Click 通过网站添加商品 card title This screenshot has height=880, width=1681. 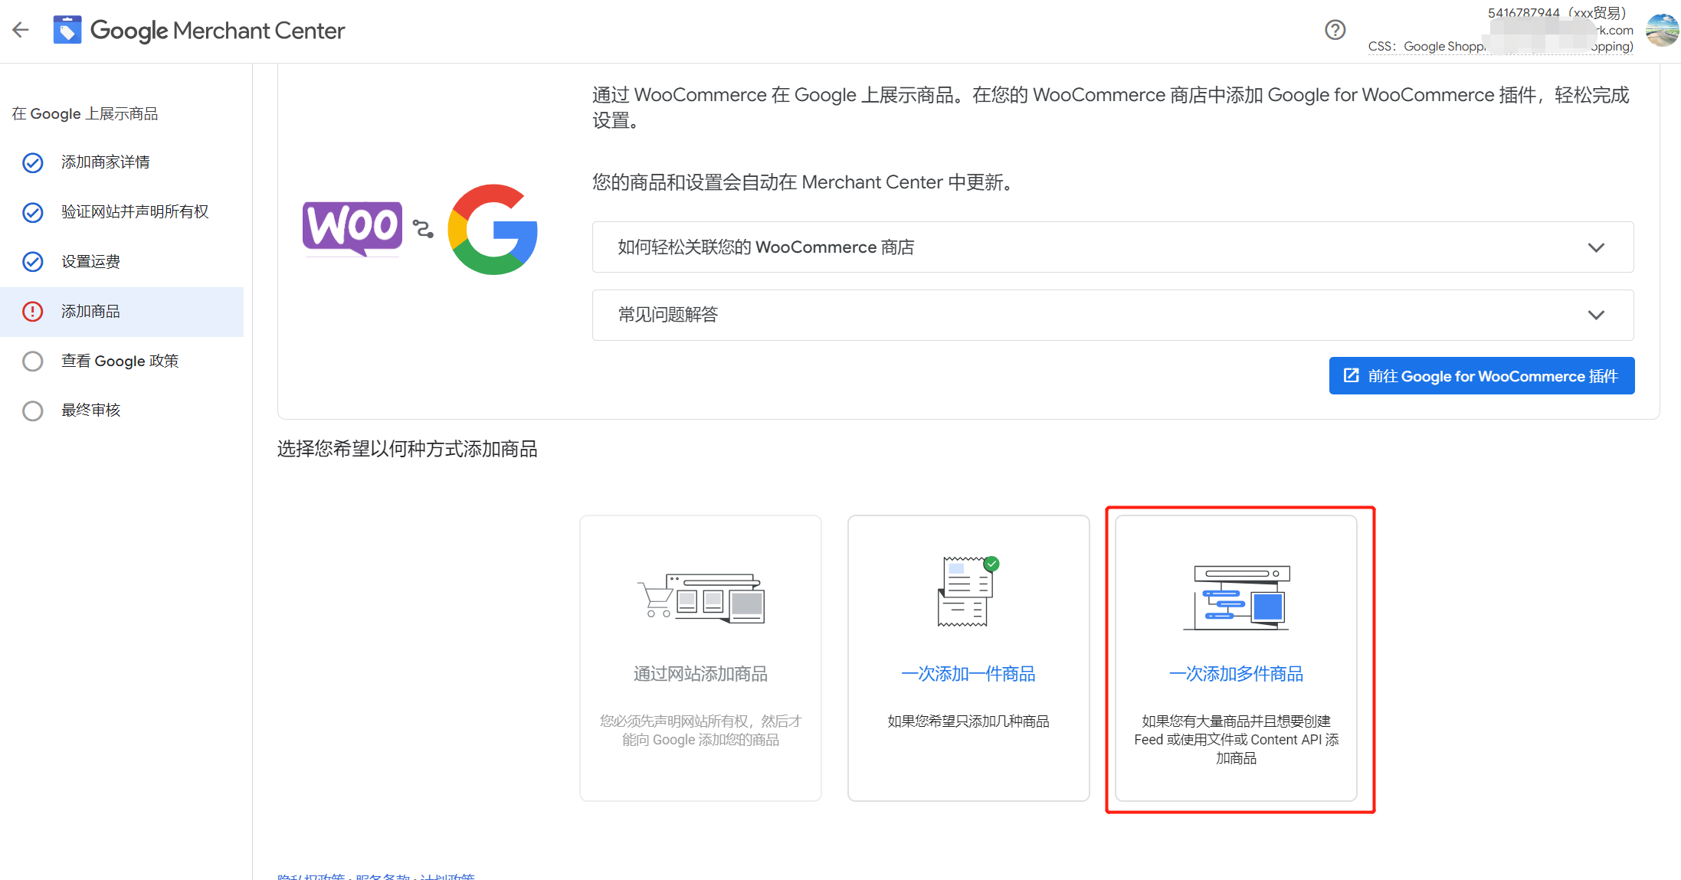(x=700, y=674)
